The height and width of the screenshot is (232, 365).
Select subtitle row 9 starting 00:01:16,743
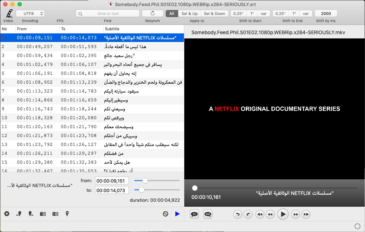pos(92,109)
